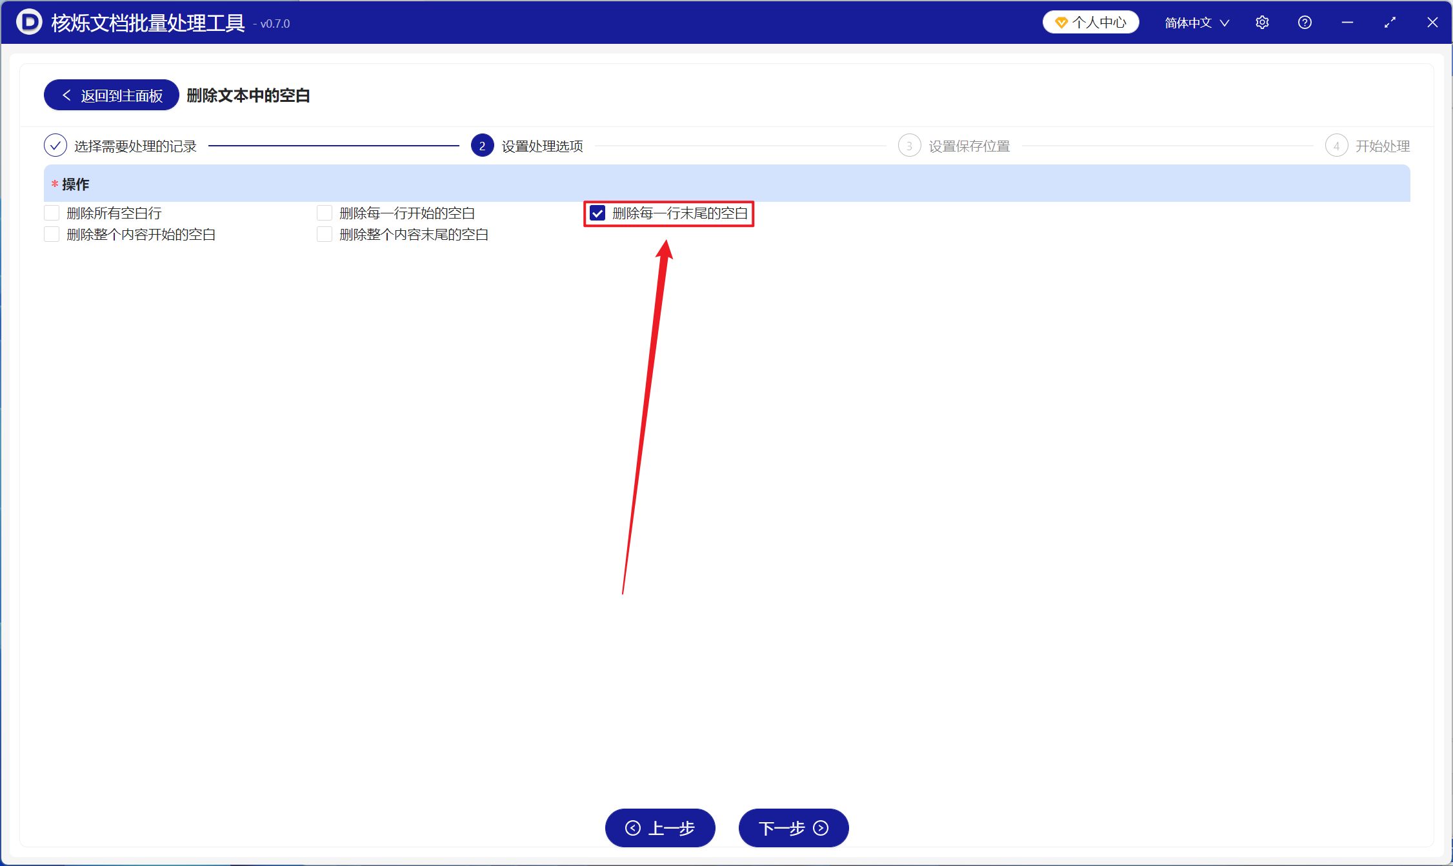Enable 删除每一行开始的空白 checkbox
Image resolution: width=1453 pixels, height=866 pixels.
(325, 213)
